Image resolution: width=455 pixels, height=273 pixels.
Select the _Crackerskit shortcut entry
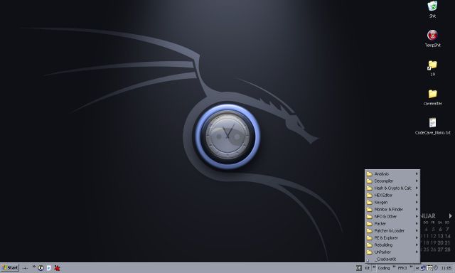tap(392, 259)
